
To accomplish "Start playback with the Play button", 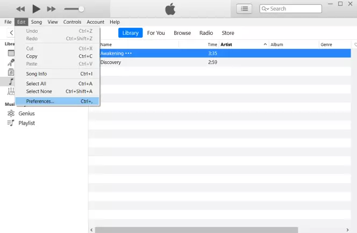I will point(36,9).
